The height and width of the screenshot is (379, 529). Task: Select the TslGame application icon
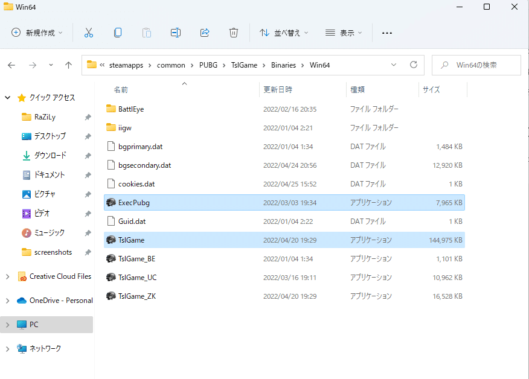(111, 240)
